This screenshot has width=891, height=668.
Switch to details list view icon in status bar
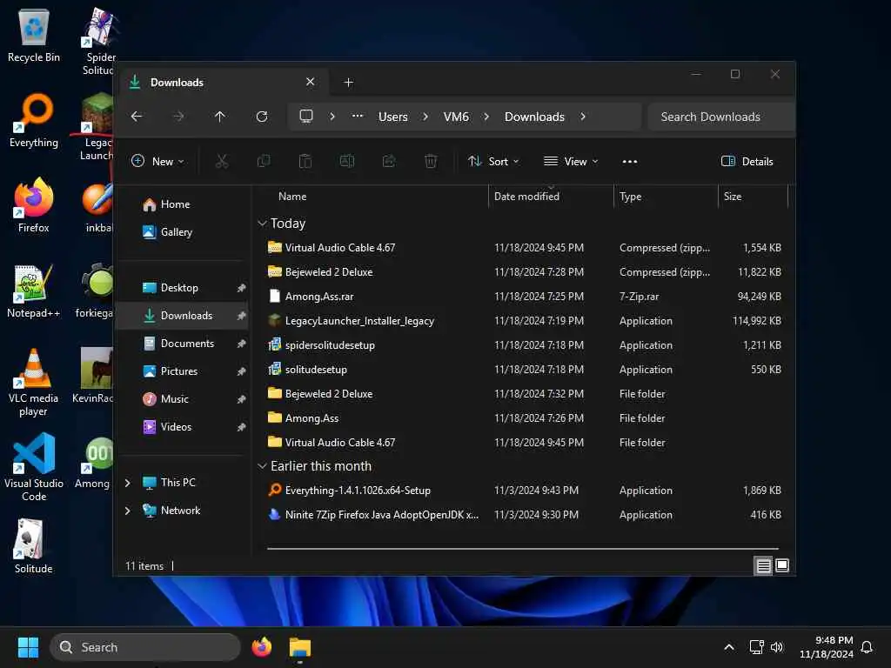coord(763,565)
